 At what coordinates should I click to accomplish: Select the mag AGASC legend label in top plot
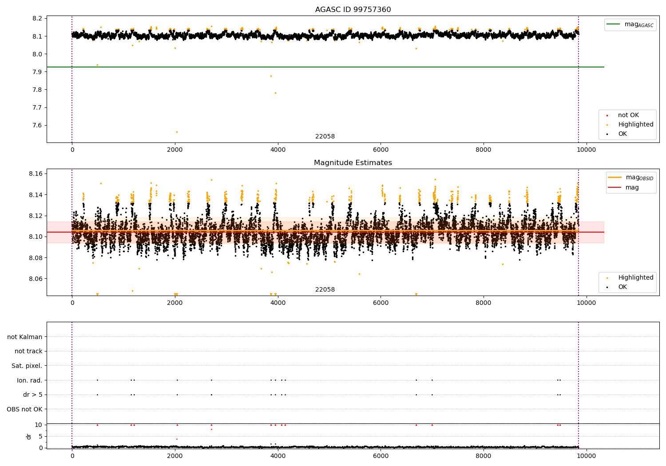(x=639, y=24)
